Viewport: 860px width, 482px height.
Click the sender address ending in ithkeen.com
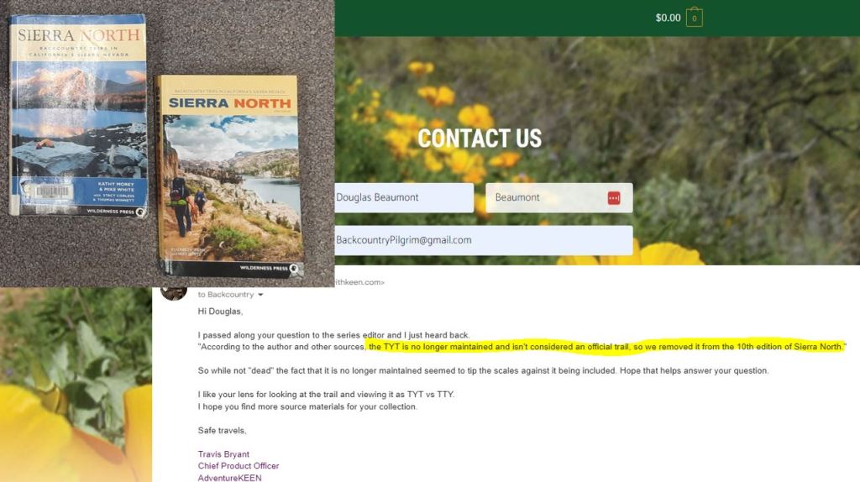[359, 282]
